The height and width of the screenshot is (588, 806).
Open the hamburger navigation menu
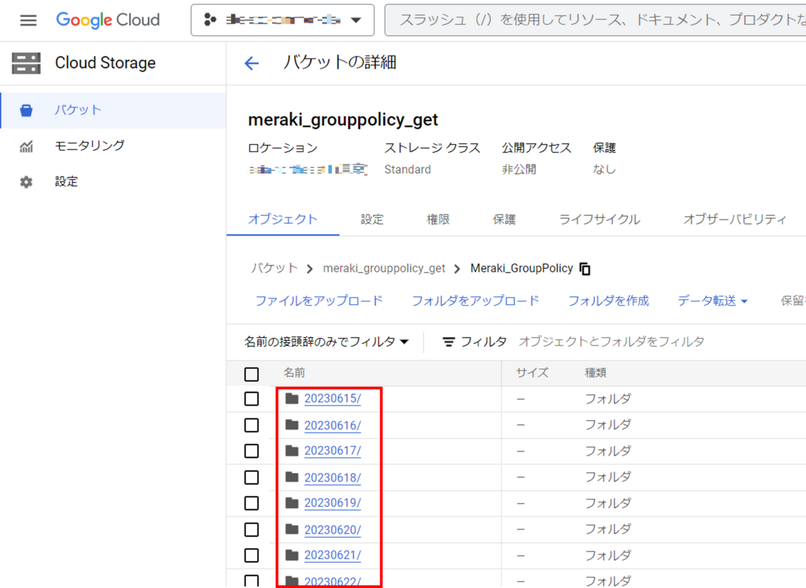click(28, 20)
